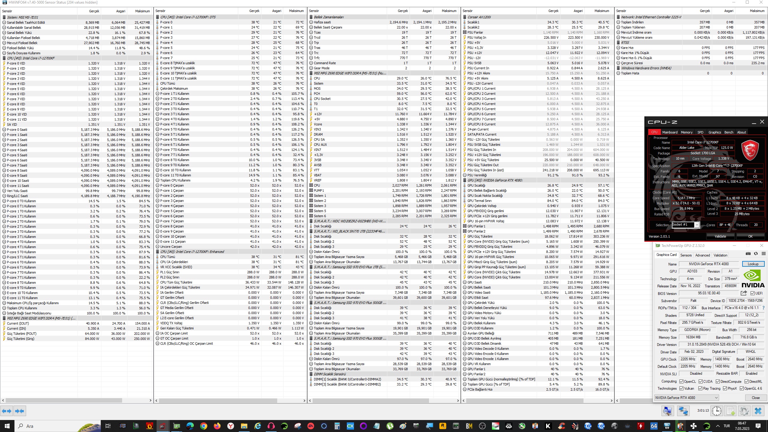Open Windows Start button
768x432 pixels.
point(7,426)
